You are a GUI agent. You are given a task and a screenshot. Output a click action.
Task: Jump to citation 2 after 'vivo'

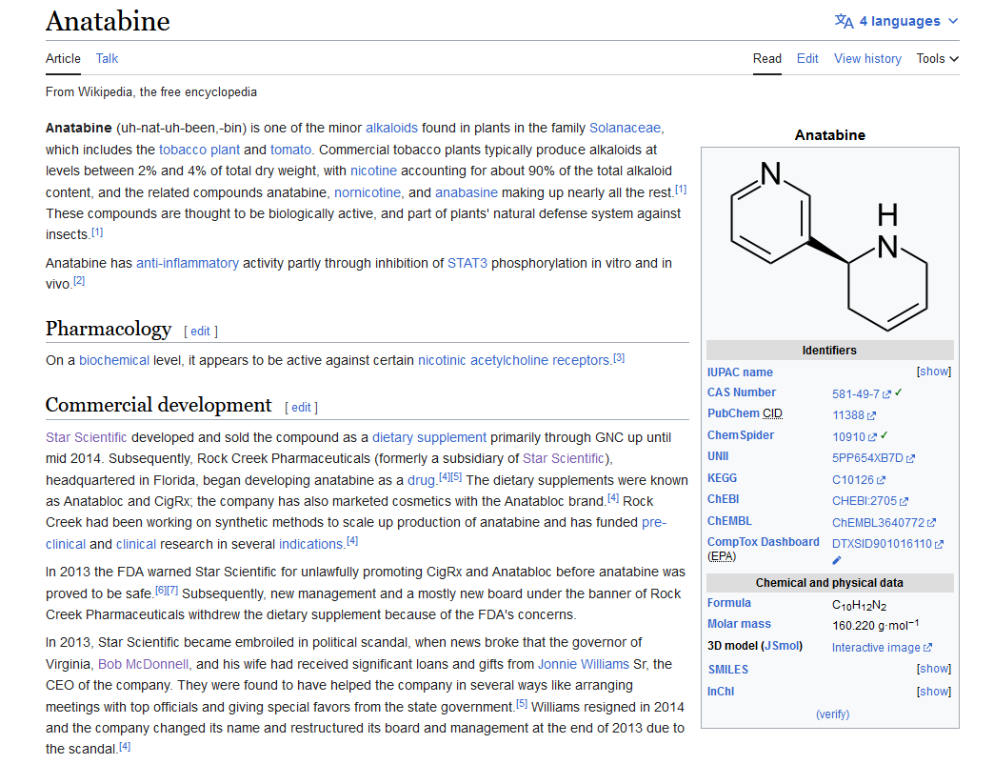[x=79, y=280]
